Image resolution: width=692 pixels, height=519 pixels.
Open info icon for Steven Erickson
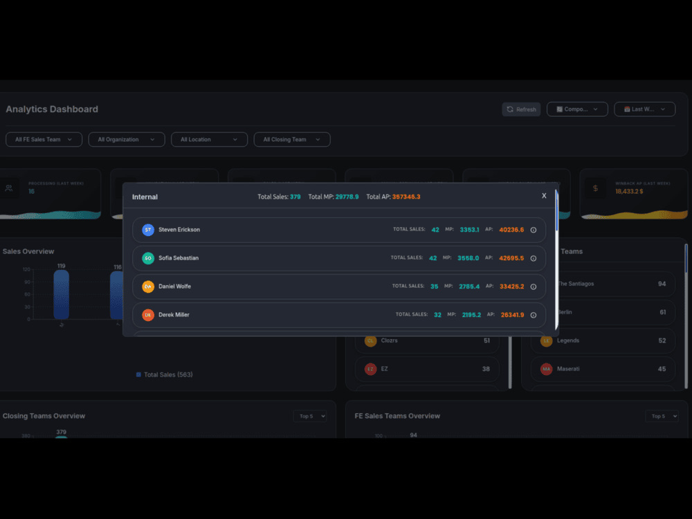pos(533,230)
